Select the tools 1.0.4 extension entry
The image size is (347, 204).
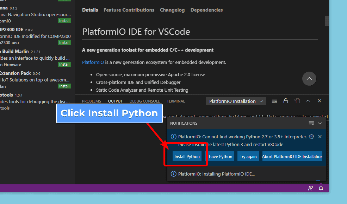point(36,101)
